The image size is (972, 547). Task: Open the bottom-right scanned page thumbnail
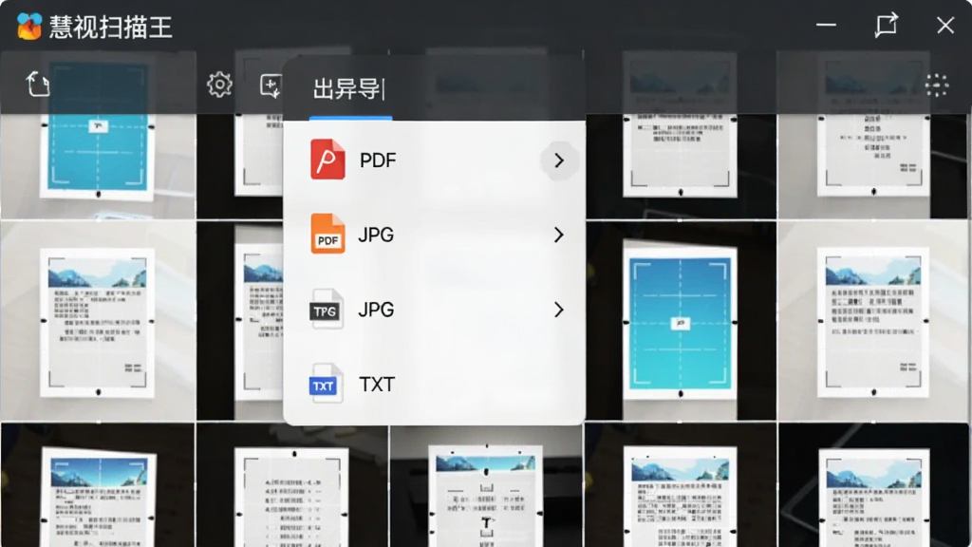[x=874, y=498]
